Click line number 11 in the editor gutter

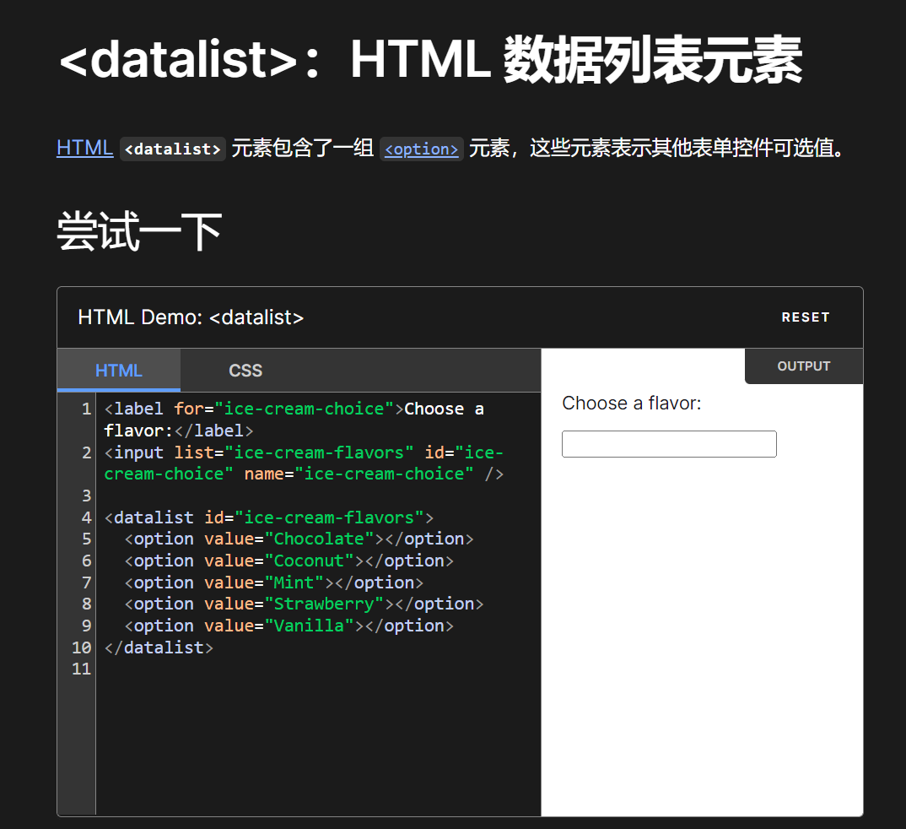click(x=81, y=669)
